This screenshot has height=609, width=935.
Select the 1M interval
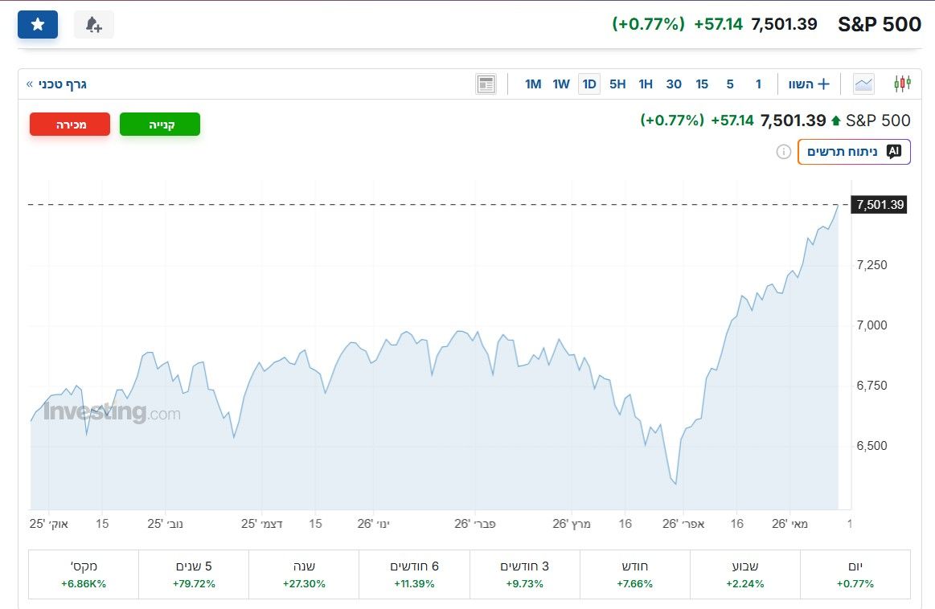tap(533, 84)
